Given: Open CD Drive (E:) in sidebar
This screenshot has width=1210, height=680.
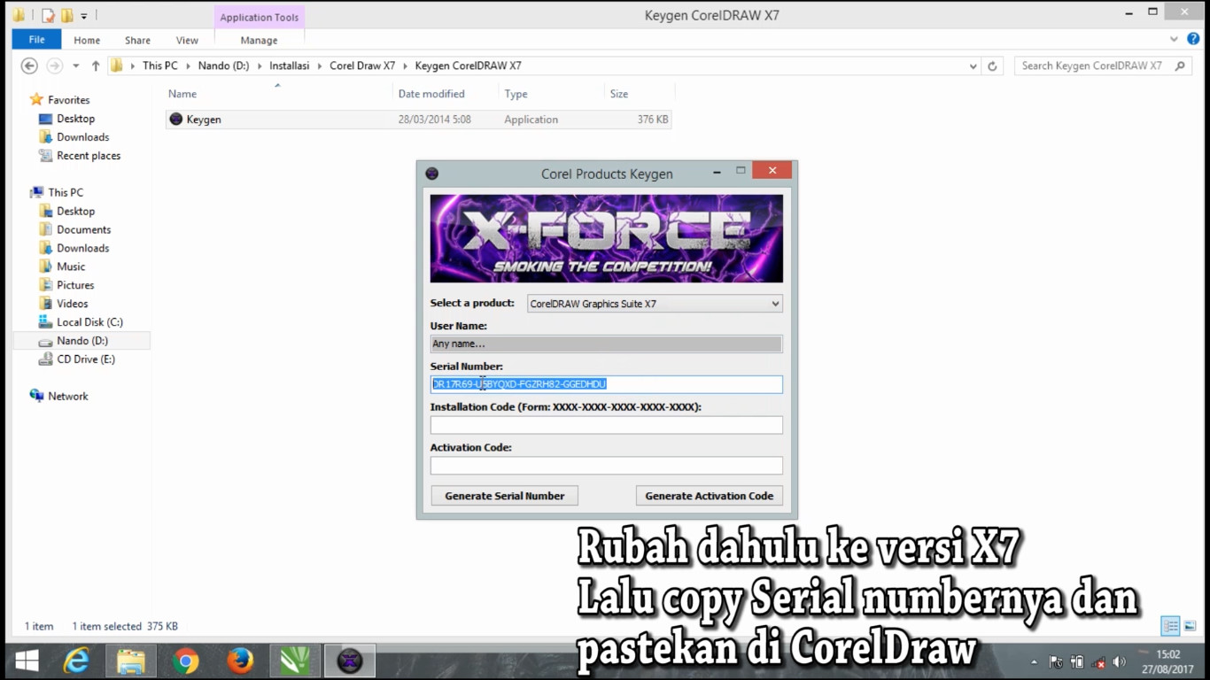Looking at the screenshot, I should click(85, 359).
